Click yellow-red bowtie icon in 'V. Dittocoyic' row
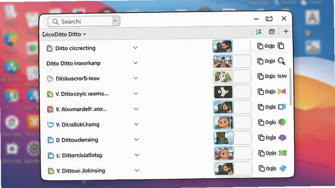 [x=282, y=91]
